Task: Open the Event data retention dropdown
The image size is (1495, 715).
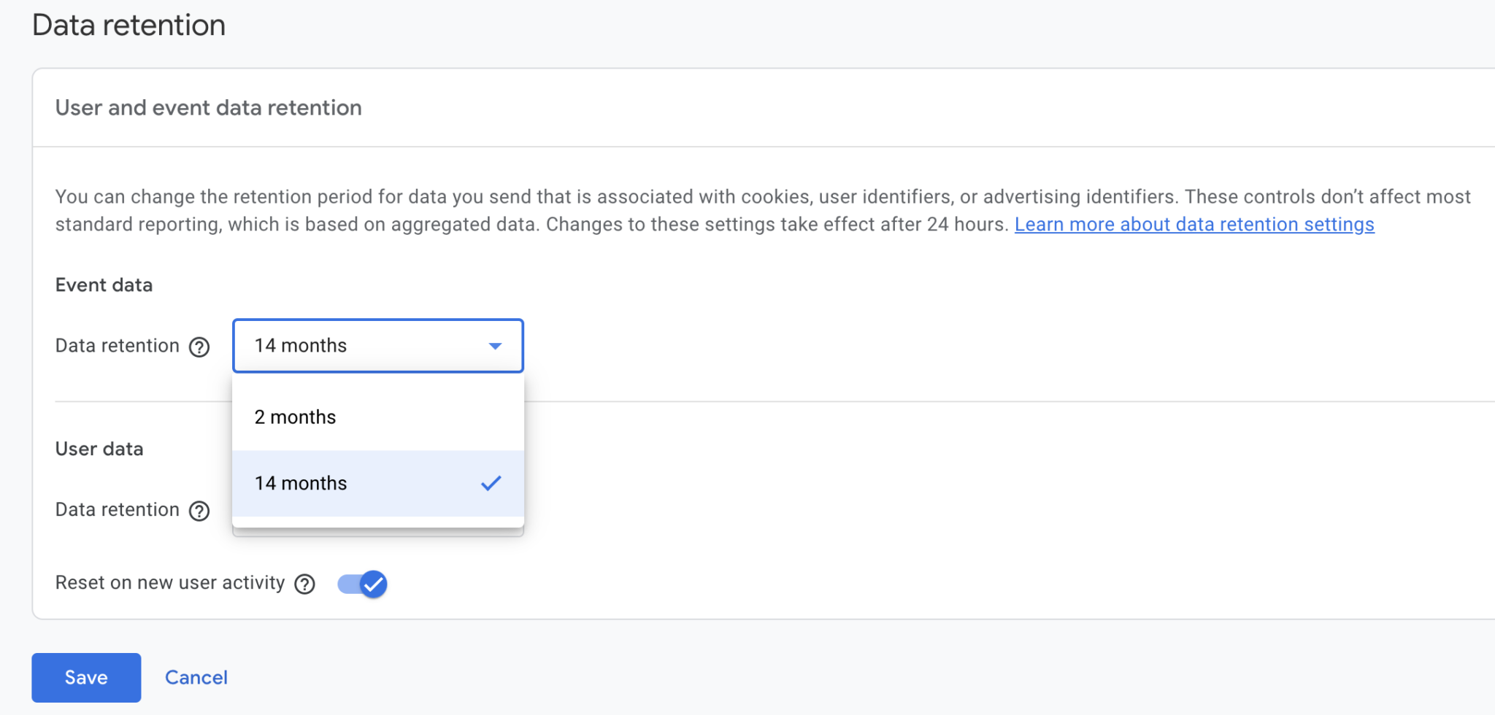Action: [377, 346]
